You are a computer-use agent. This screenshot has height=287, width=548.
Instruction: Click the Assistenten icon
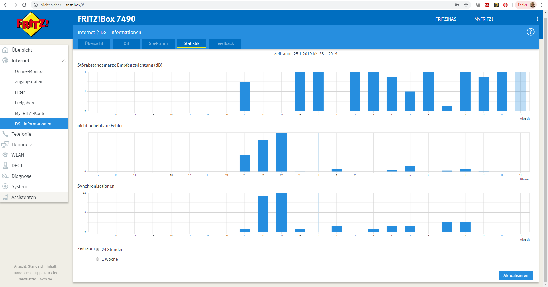pos(5,197)
